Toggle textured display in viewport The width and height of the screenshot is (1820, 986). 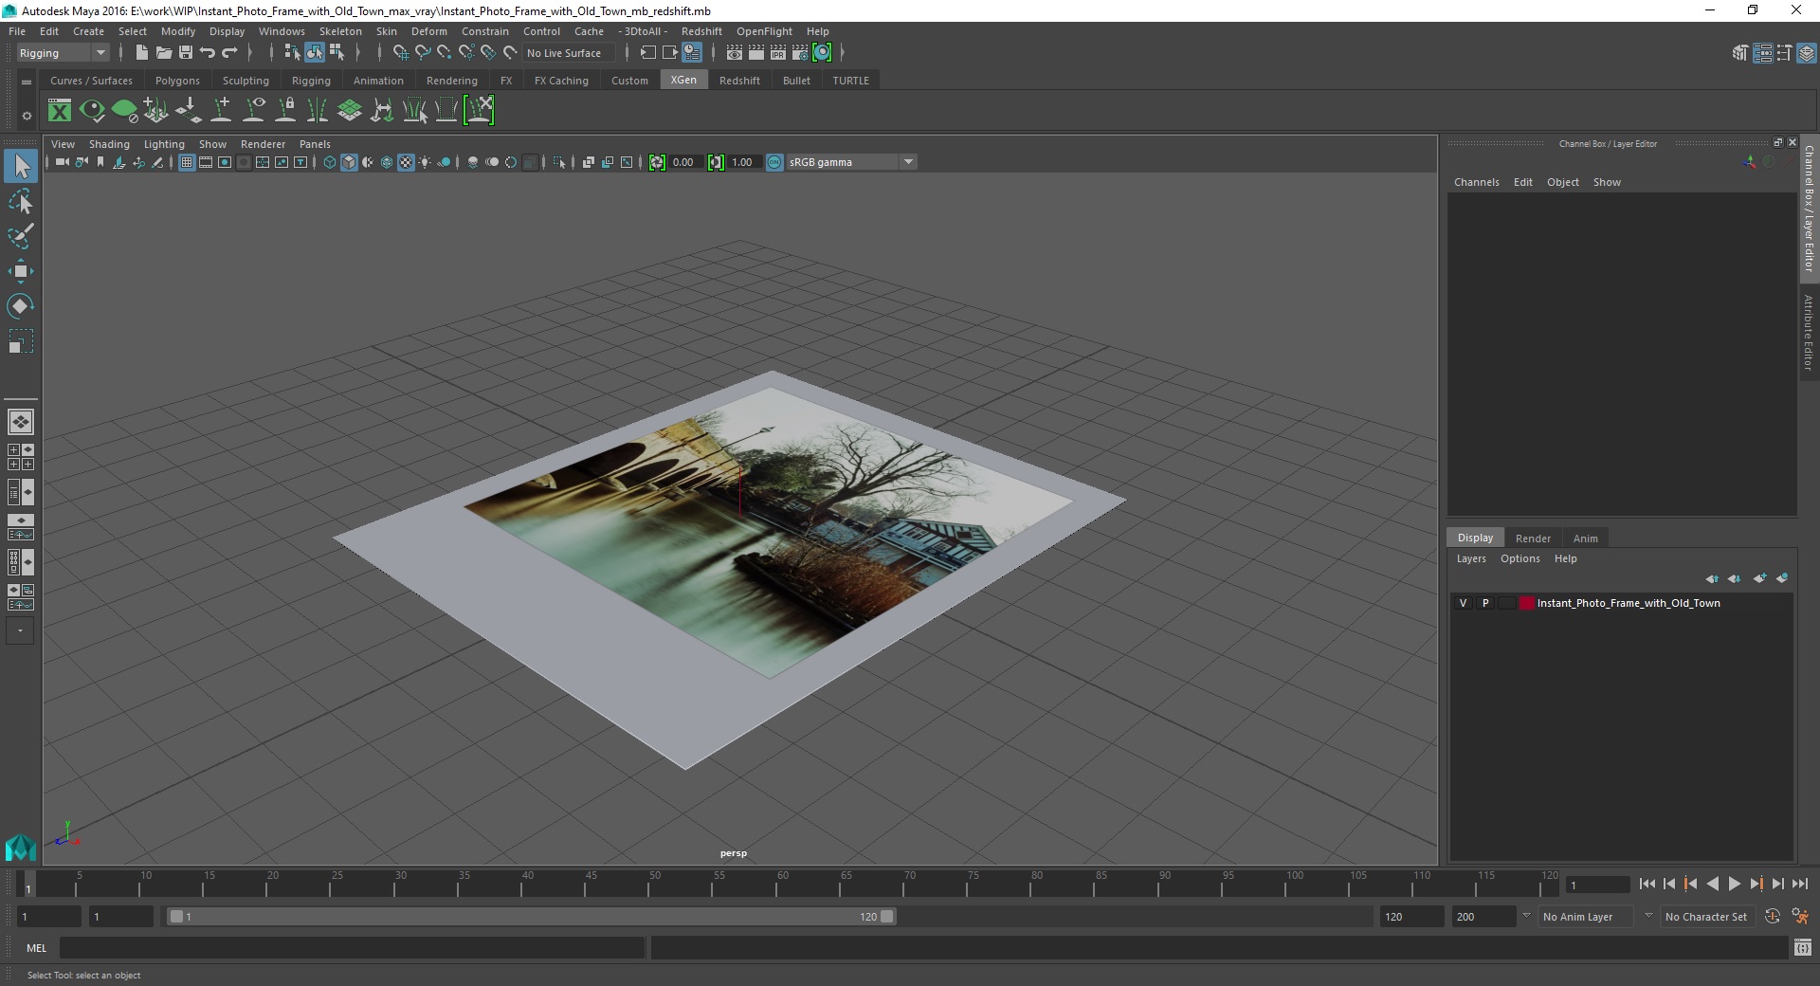click(406, 162)
